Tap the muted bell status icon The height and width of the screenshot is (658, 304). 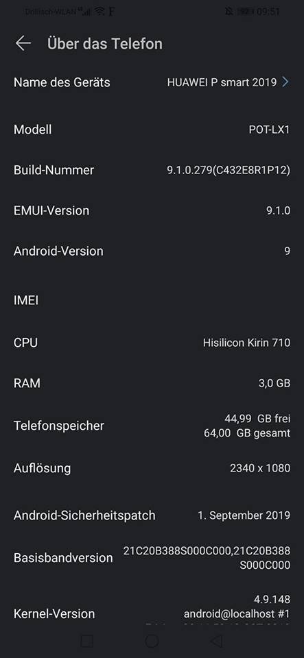click(229, 12)
